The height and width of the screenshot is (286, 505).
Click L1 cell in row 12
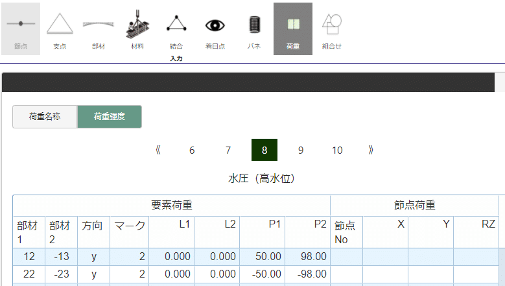click(x=172, y=257)
